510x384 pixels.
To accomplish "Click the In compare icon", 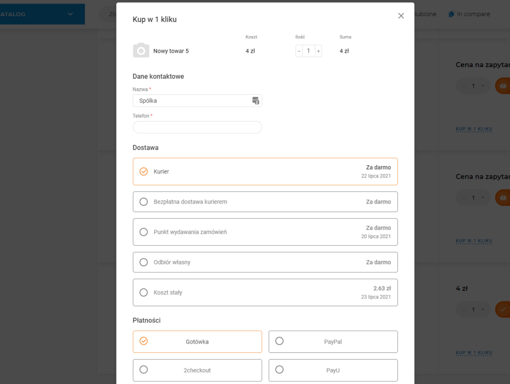I will click(x=451, y=14).
